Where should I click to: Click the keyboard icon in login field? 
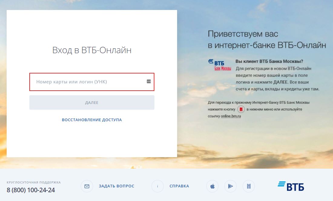[149, 81]
